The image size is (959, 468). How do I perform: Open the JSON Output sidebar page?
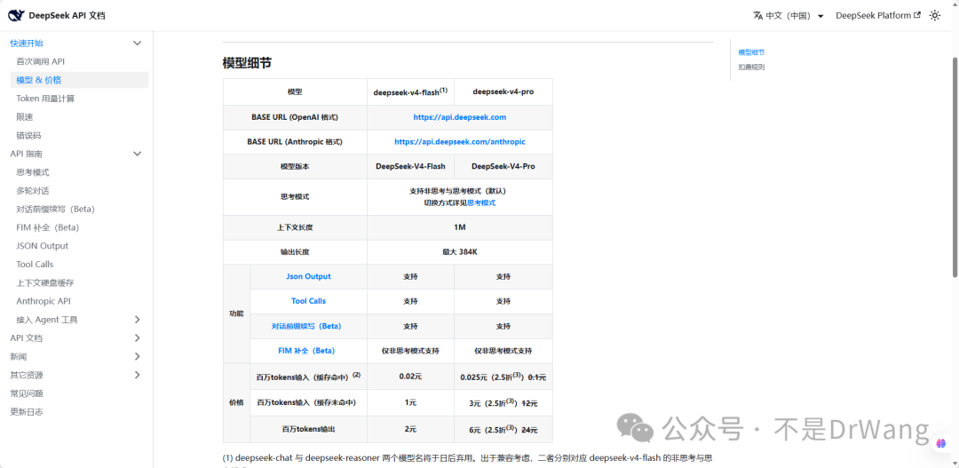43,245
